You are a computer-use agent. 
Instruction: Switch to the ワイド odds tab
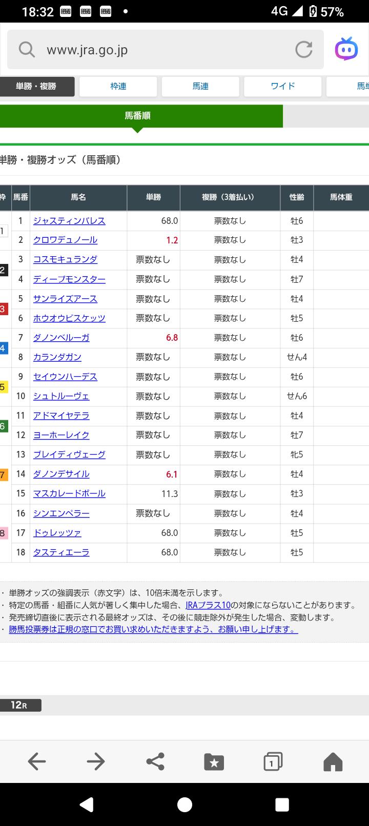[282, 87]
